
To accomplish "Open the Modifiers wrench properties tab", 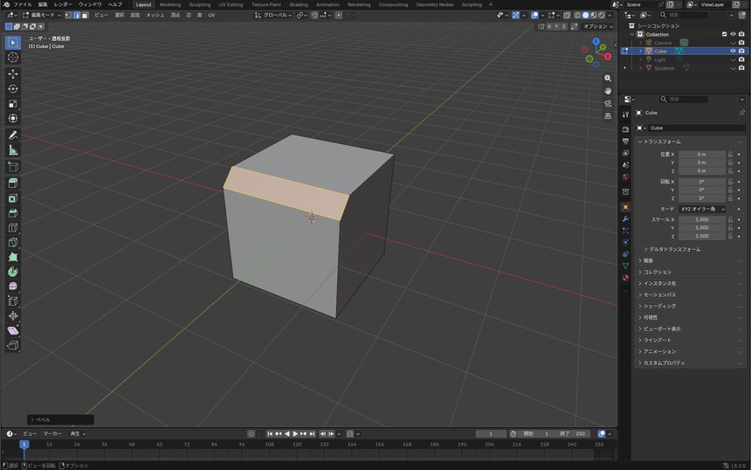I will (x=625, y=219).
